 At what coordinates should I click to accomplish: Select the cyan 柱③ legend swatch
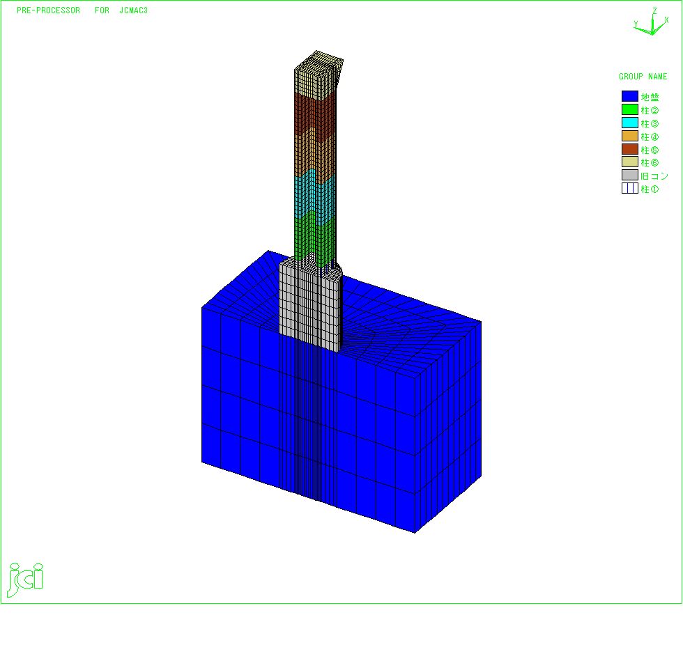(x=630, y=123)
